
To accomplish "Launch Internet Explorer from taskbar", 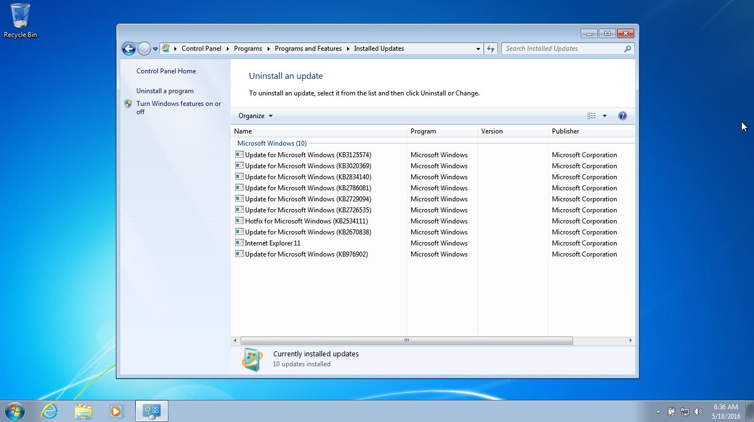I will click(x=50, y=411).
